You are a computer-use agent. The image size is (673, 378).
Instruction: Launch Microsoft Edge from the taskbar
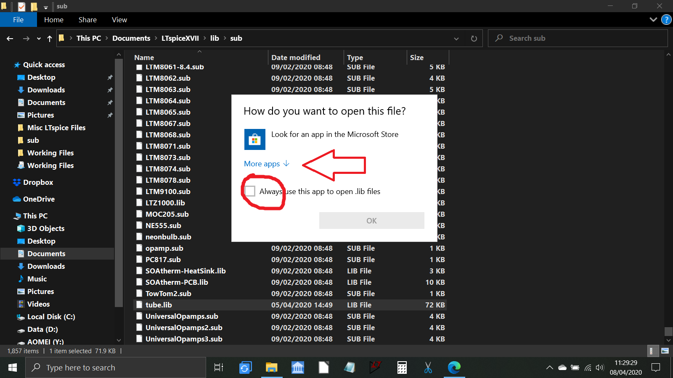[454, 367]
